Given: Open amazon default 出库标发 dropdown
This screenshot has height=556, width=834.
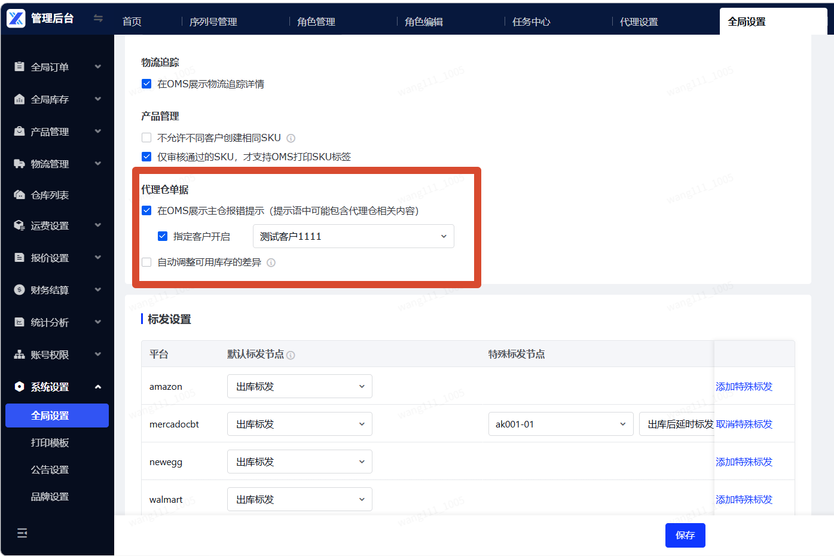Looking at the screenshot, I should point(300,386).
